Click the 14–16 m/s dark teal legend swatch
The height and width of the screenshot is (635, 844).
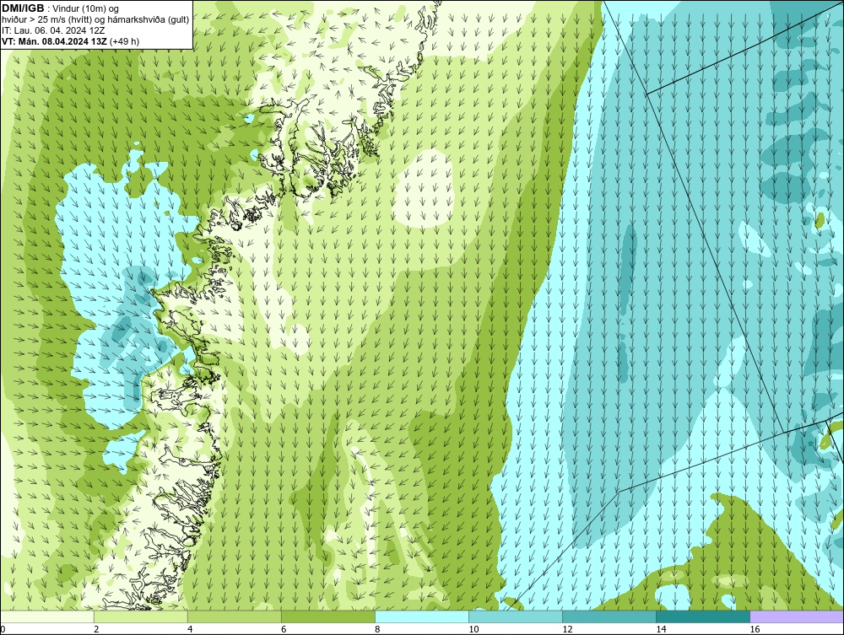[x=703, y=616]
